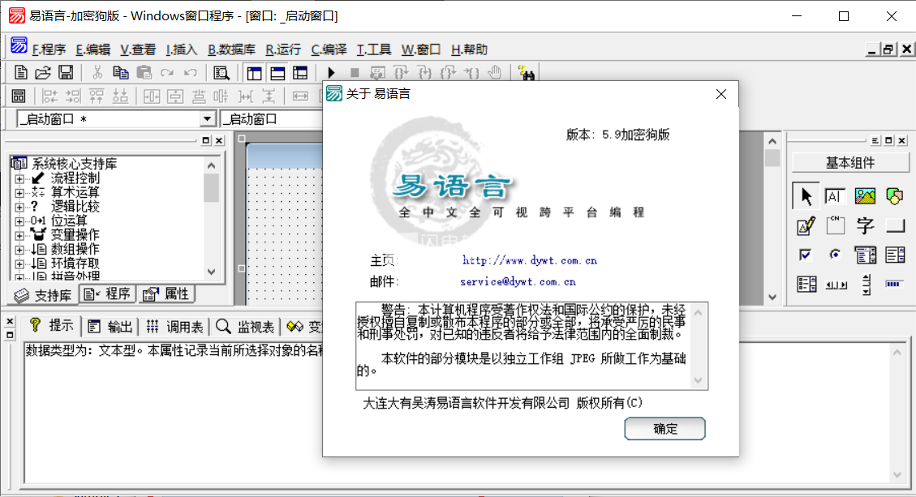Open the B.数据库 menu
Viewport: 916px width, 497px height.
pyautogui.click(x=231, y=50)
